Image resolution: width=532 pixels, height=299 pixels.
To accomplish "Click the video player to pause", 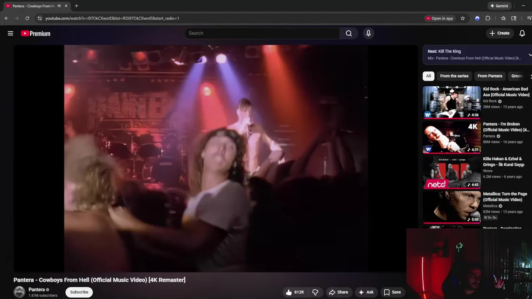I will 216,158.
